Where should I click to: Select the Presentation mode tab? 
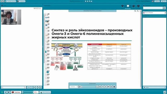(128, 7)
